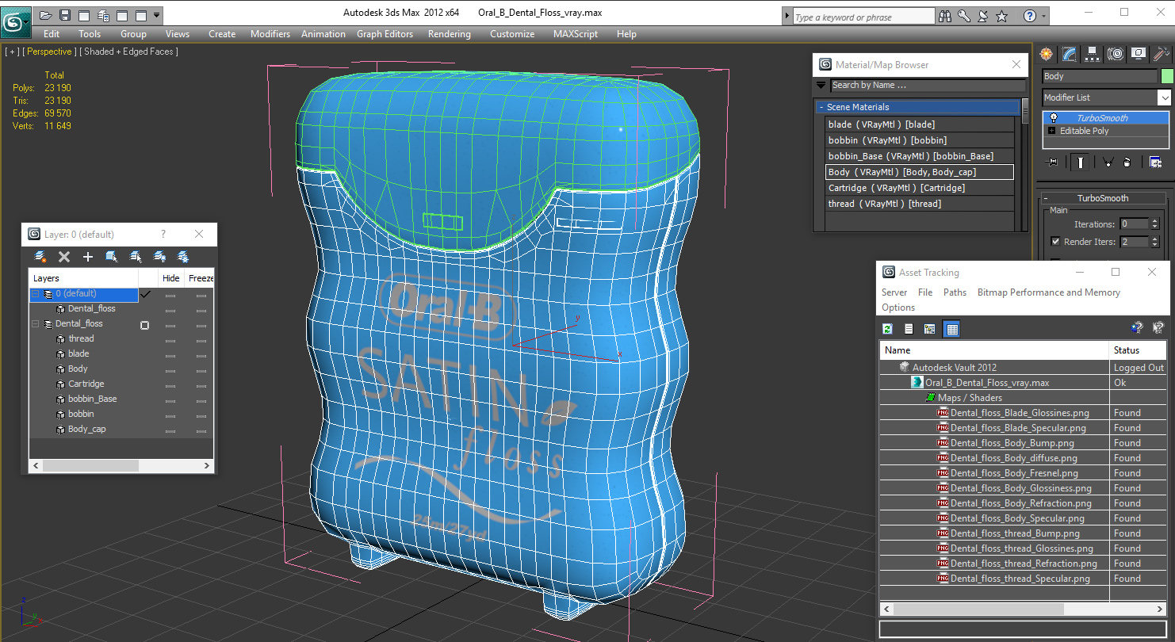Image resolution: width=1175 pixels, height=642 pixels.
Task: Open the Modify command panel tab
Action: [x=1070, y=54]
